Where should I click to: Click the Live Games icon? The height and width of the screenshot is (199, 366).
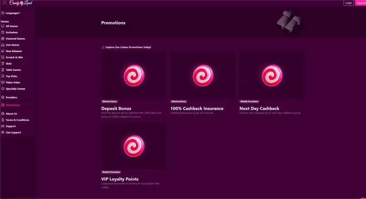(x=3, y=45)
